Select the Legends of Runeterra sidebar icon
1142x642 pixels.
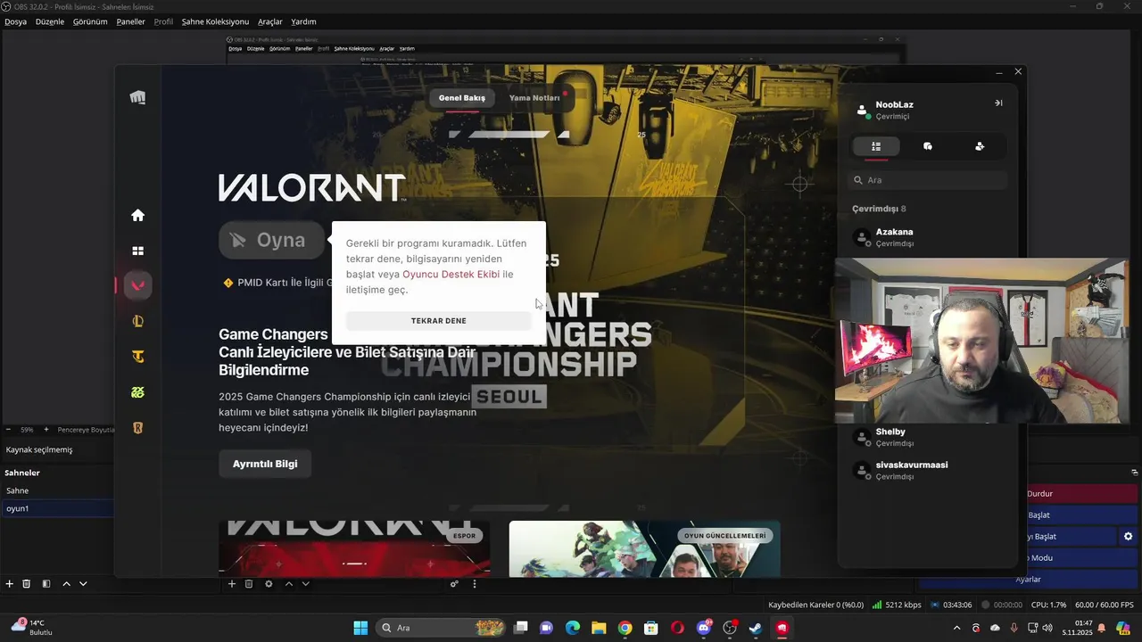(137, 428)
